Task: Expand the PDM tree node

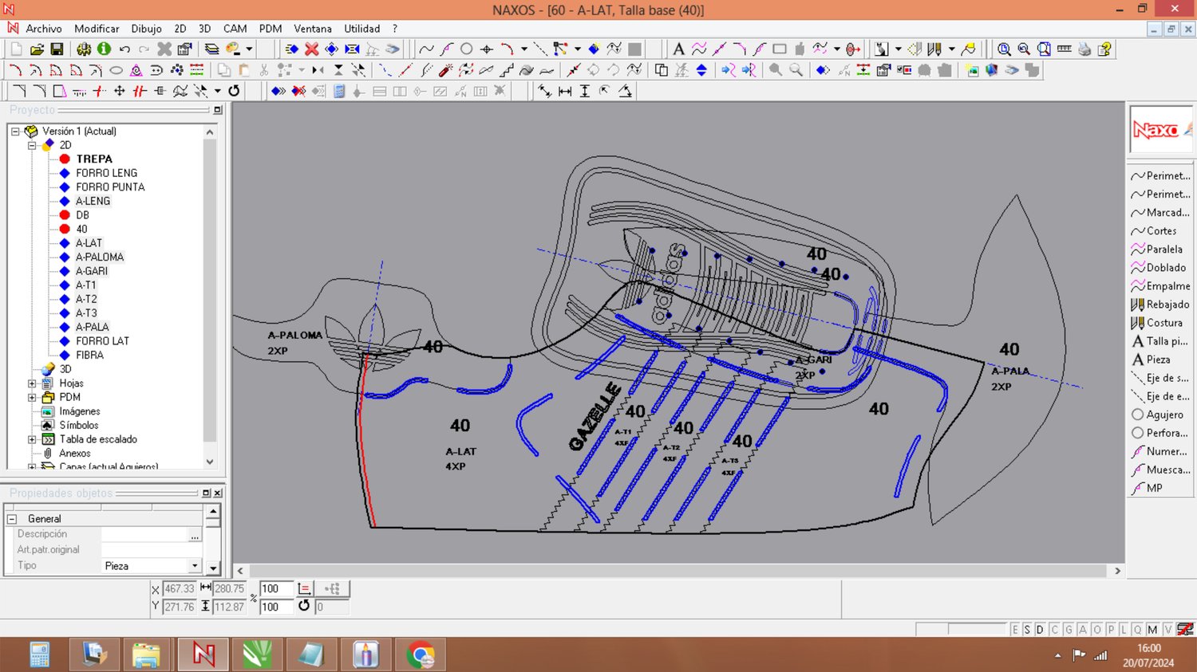Action: point(32,397)
